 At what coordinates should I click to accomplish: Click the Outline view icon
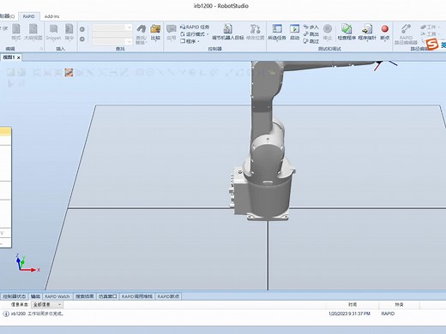pyautogui.click(x=33, y=32)
